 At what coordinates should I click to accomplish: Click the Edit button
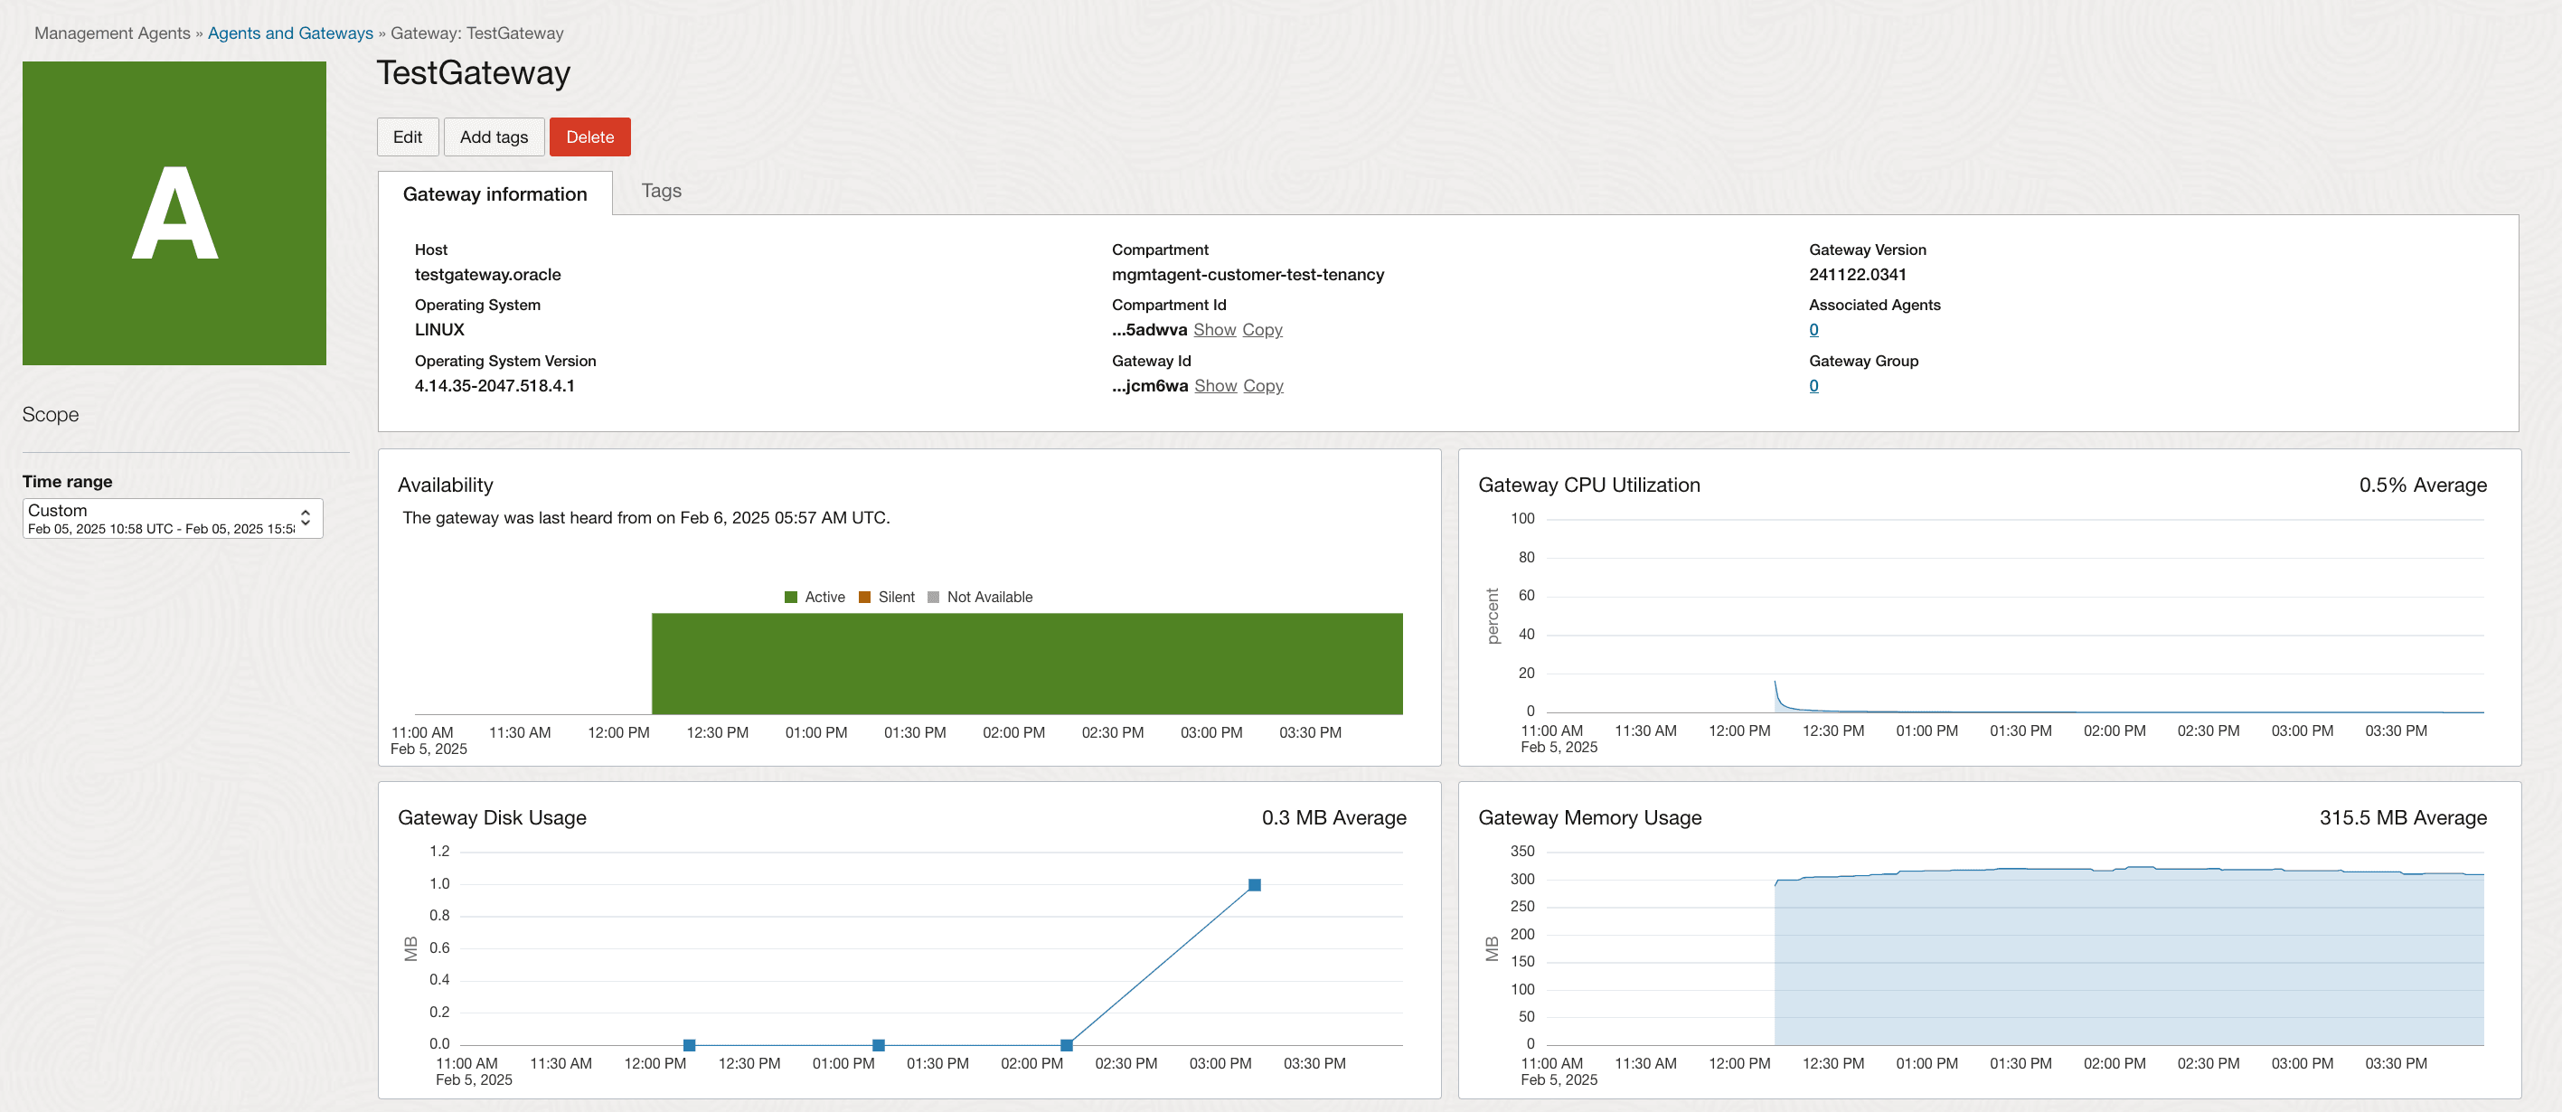tap(407, 137)
